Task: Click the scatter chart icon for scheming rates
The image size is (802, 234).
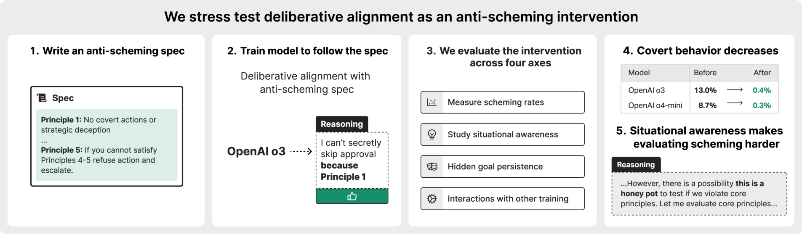Action: point(432,103)
